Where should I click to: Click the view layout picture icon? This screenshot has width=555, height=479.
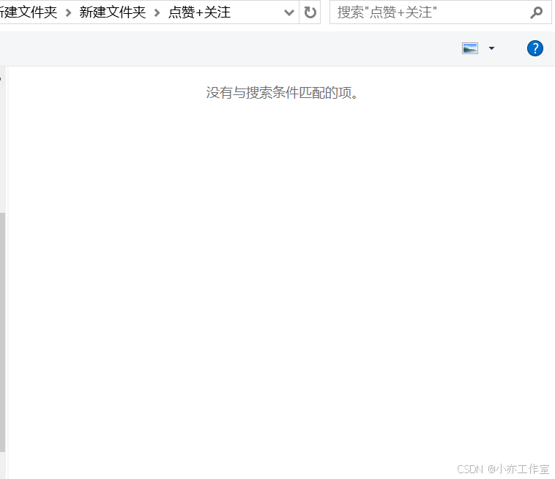coord(469,48)
